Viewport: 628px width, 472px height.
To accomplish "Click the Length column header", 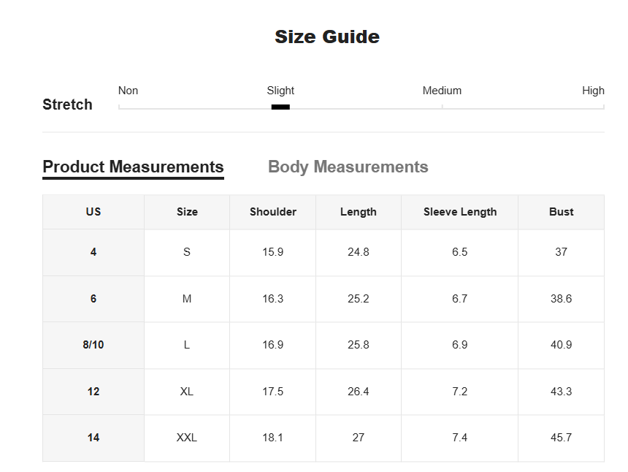I will click(x=359, y=212).
